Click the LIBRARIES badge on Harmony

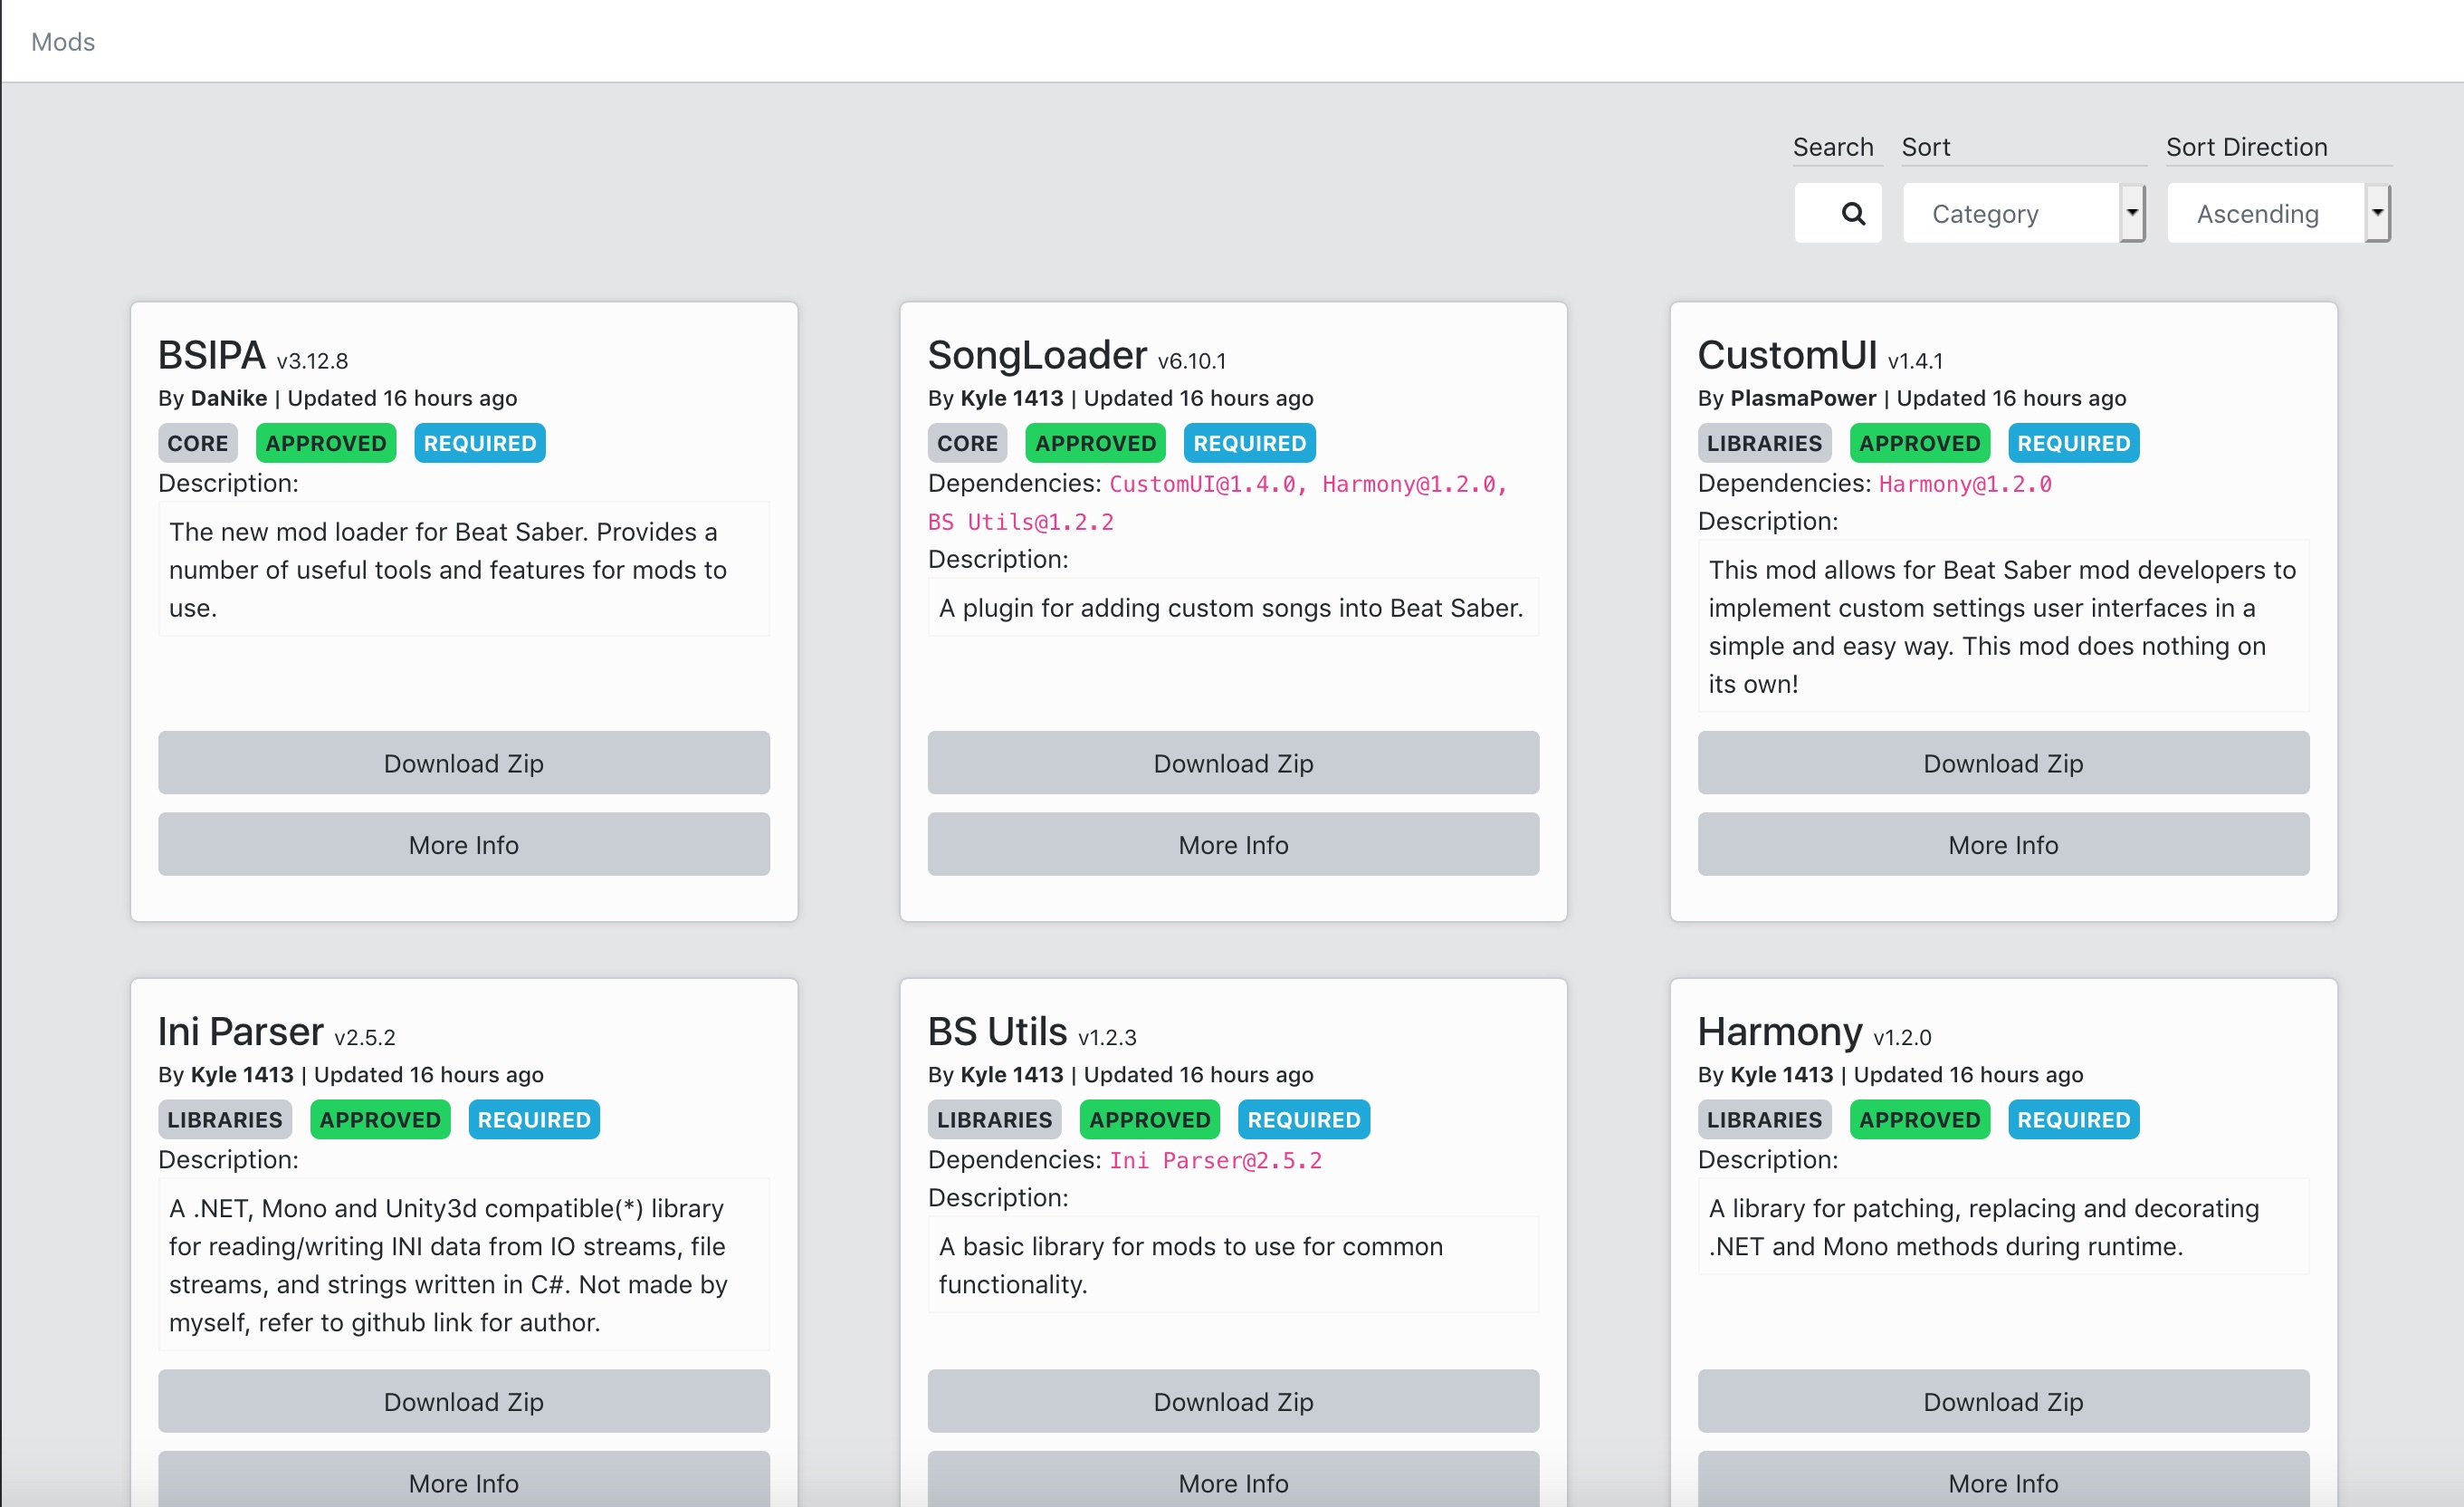pyautogui.click(x=1764, y=1119)
